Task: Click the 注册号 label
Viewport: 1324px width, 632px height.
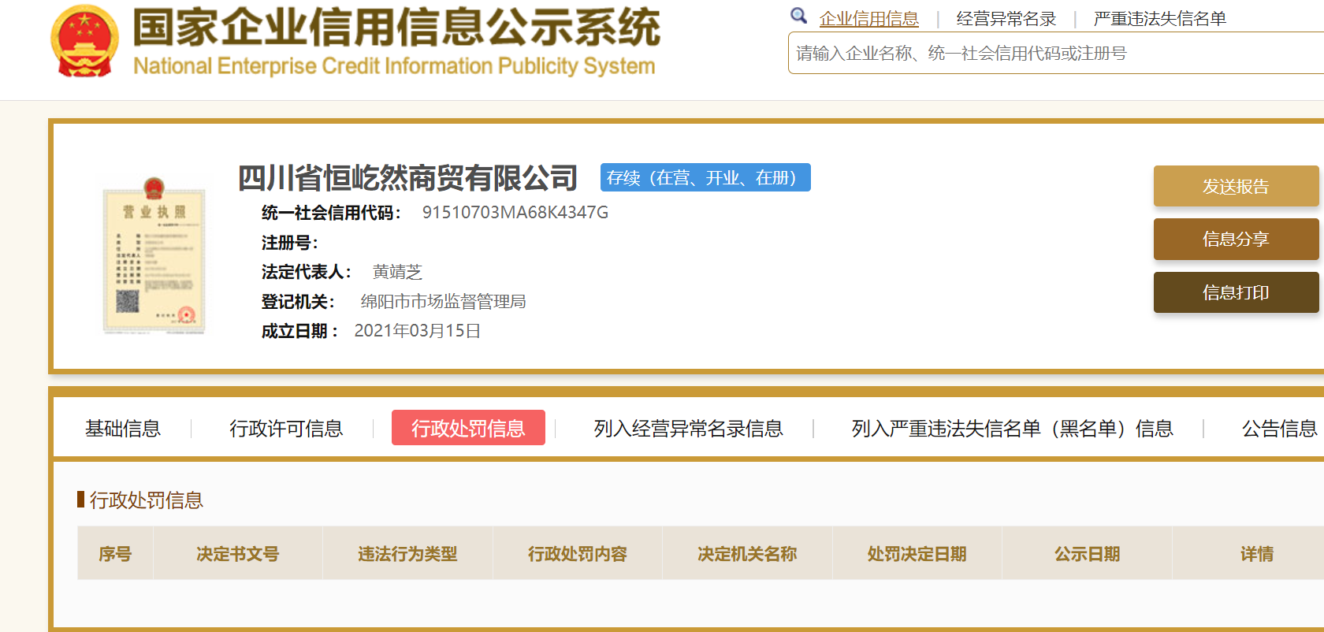Action: [x=290, y=243]
